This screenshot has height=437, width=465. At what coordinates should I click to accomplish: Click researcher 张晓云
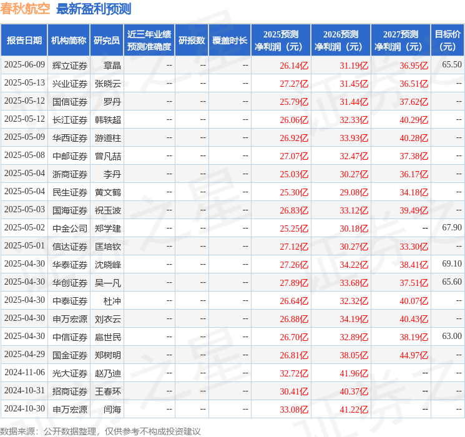click(x=108, y=84)
